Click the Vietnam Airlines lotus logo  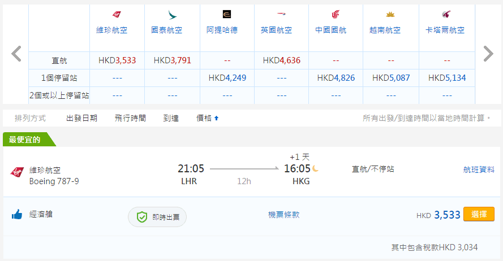(x=390, y=14)
